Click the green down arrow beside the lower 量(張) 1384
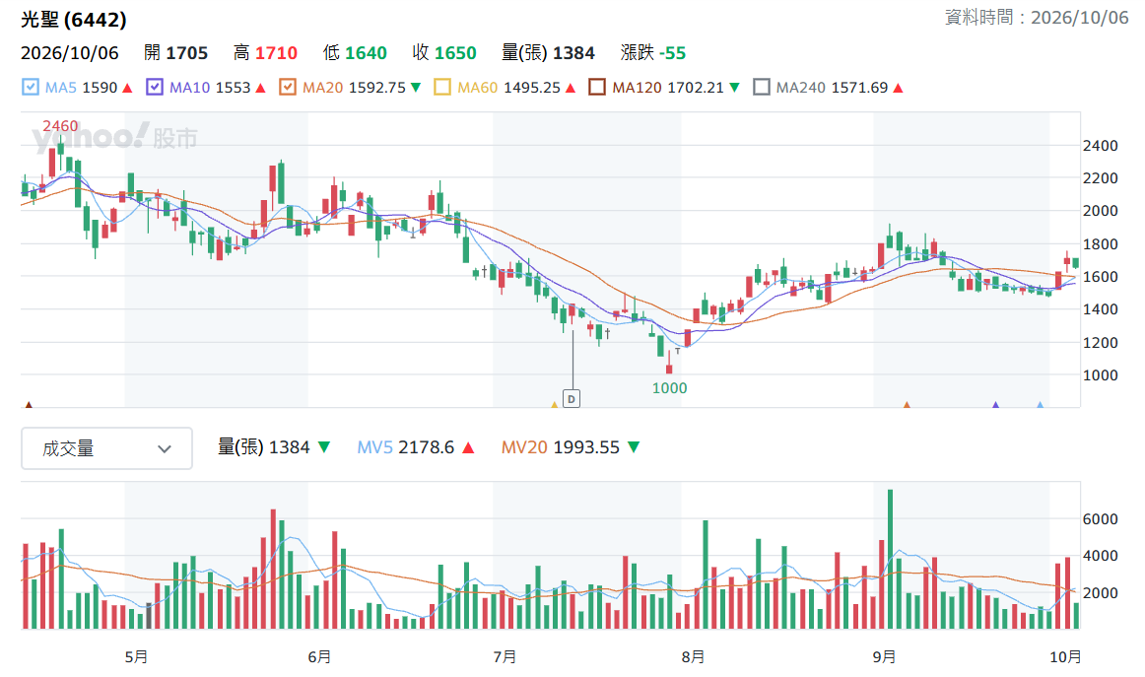The image size is (1145, 677). 324,447
